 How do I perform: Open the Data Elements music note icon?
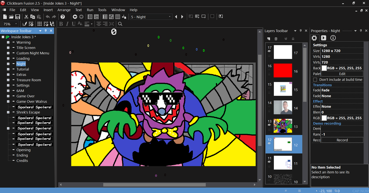pyautogui.click(x=124, y=17)
